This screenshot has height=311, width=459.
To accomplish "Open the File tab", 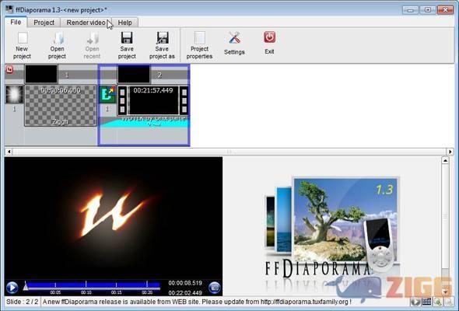I will 16,23.
